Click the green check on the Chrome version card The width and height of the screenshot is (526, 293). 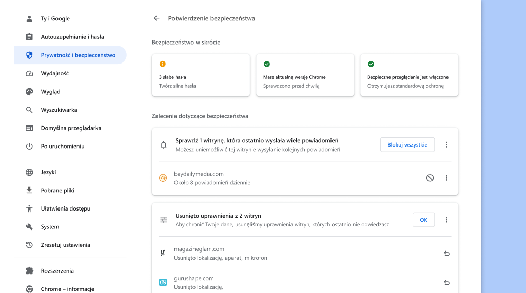coord(267,64)
